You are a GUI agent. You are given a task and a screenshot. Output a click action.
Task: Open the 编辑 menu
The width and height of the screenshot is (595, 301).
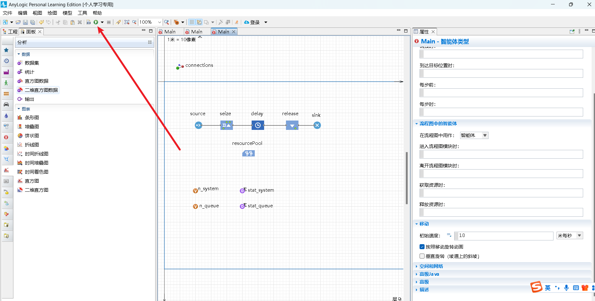point(22,13)
